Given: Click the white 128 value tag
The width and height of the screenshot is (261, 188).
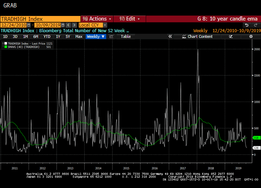Looking at the screenshot, I should [256, 148].
